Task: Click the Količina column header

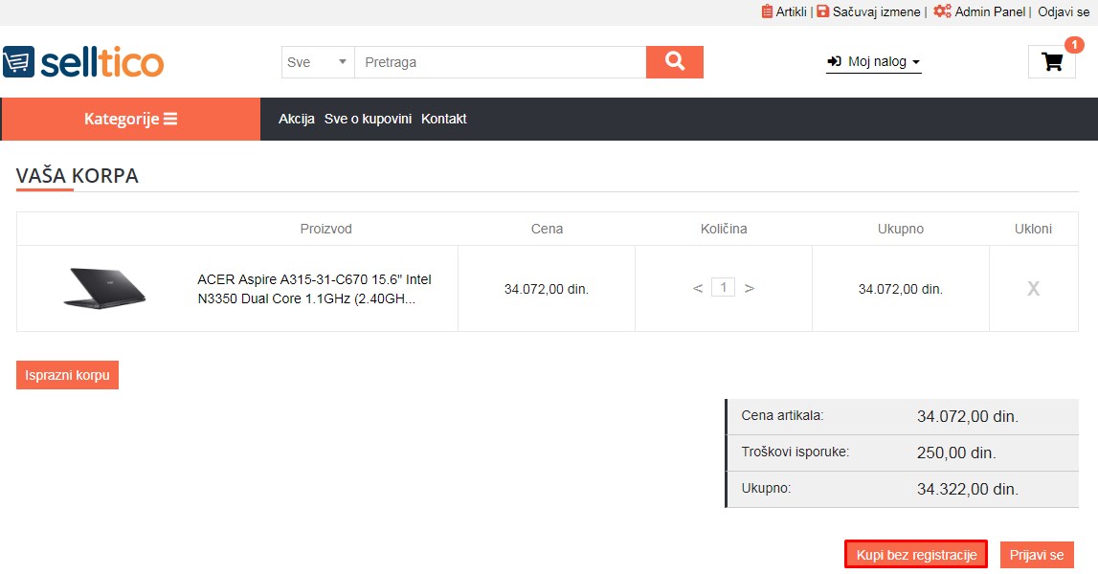Action: (724, 229)
